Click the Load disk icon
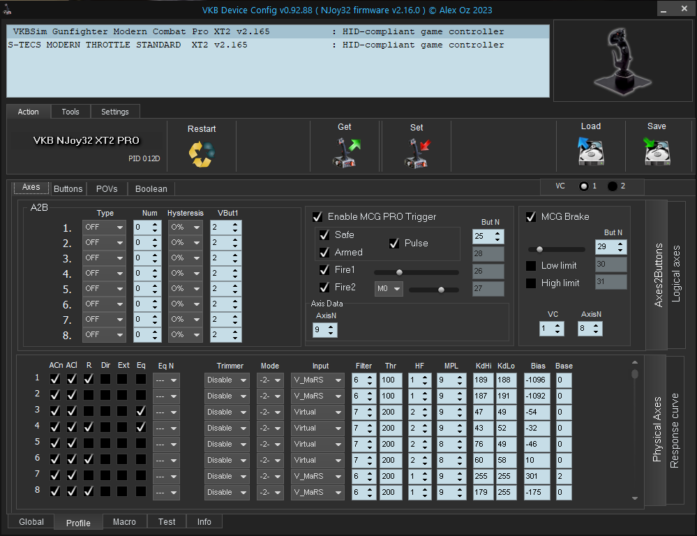Viewport: 697px width, 536px height. click(x=590, y=151)
